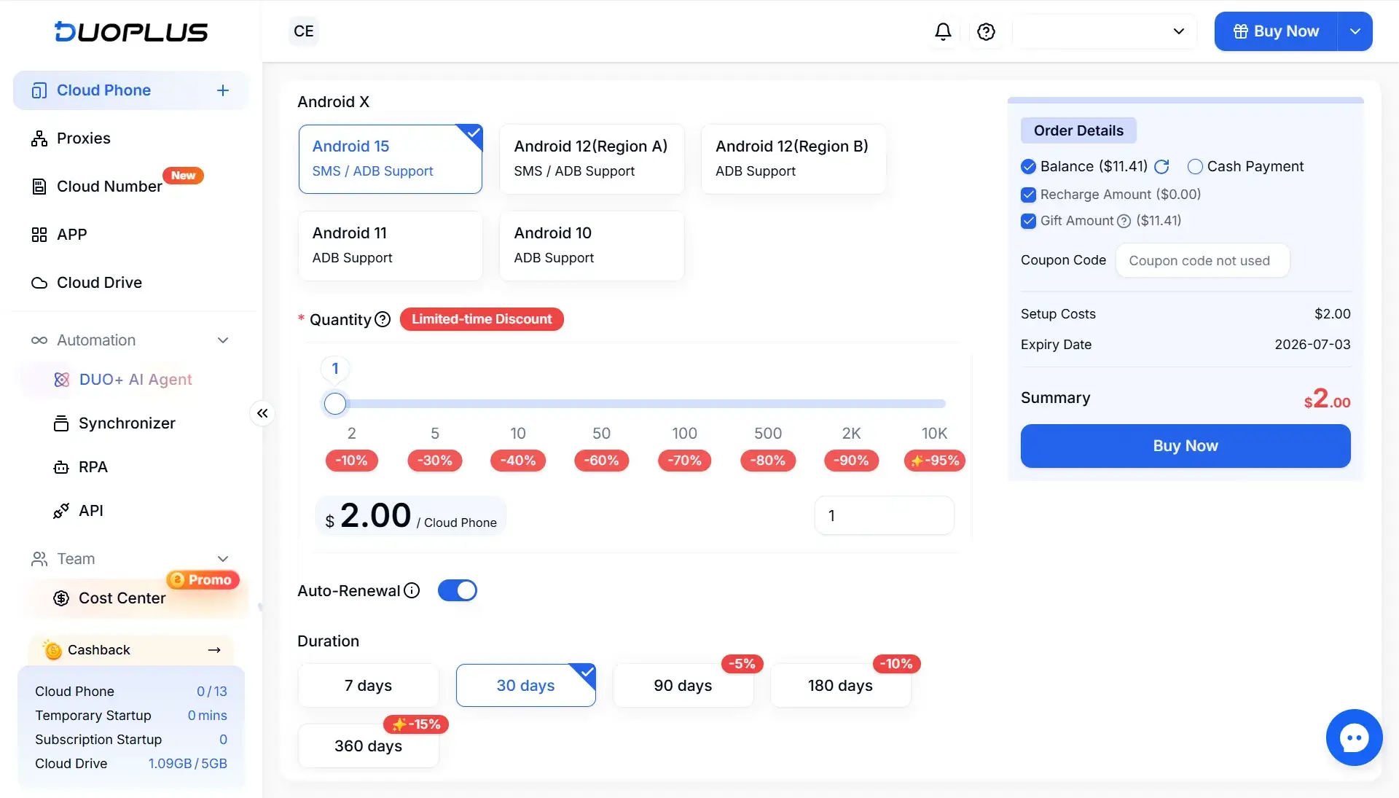Click the Cloud Drive cloud icon
1399x798 pixels.
(x=39, y=283)
